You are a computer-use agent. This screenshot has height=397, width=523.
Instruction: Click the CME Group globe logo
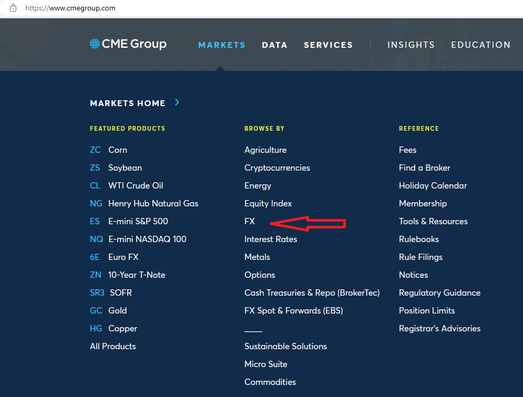(95, 44)
